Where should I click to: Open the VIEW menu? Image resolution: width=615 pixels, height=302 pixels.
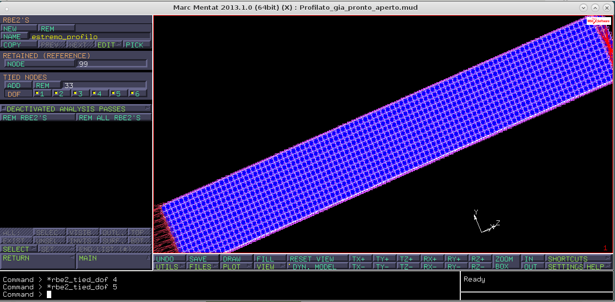pyautogui.click(x=270, y=267)
